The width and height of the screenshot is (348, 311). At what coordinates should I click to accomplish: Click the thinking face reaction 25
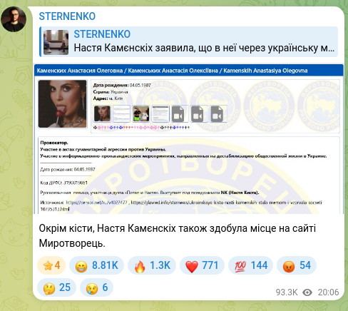point(56,287)
